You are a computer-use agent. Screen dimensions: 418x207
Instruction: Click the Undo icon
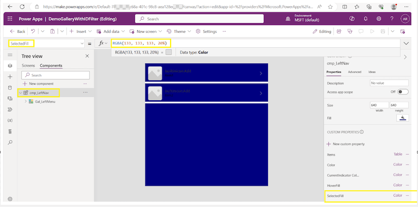(33, 31)
